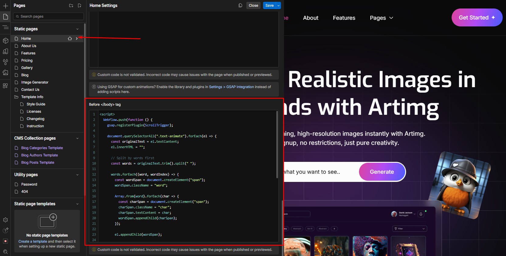
Task: Focus the Search pages field
Action: [x=49, y=16]
